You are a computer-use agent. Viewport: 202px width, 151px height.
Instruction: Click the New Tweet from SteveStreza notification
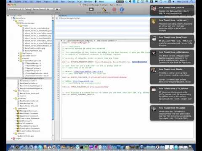point(172,41)
